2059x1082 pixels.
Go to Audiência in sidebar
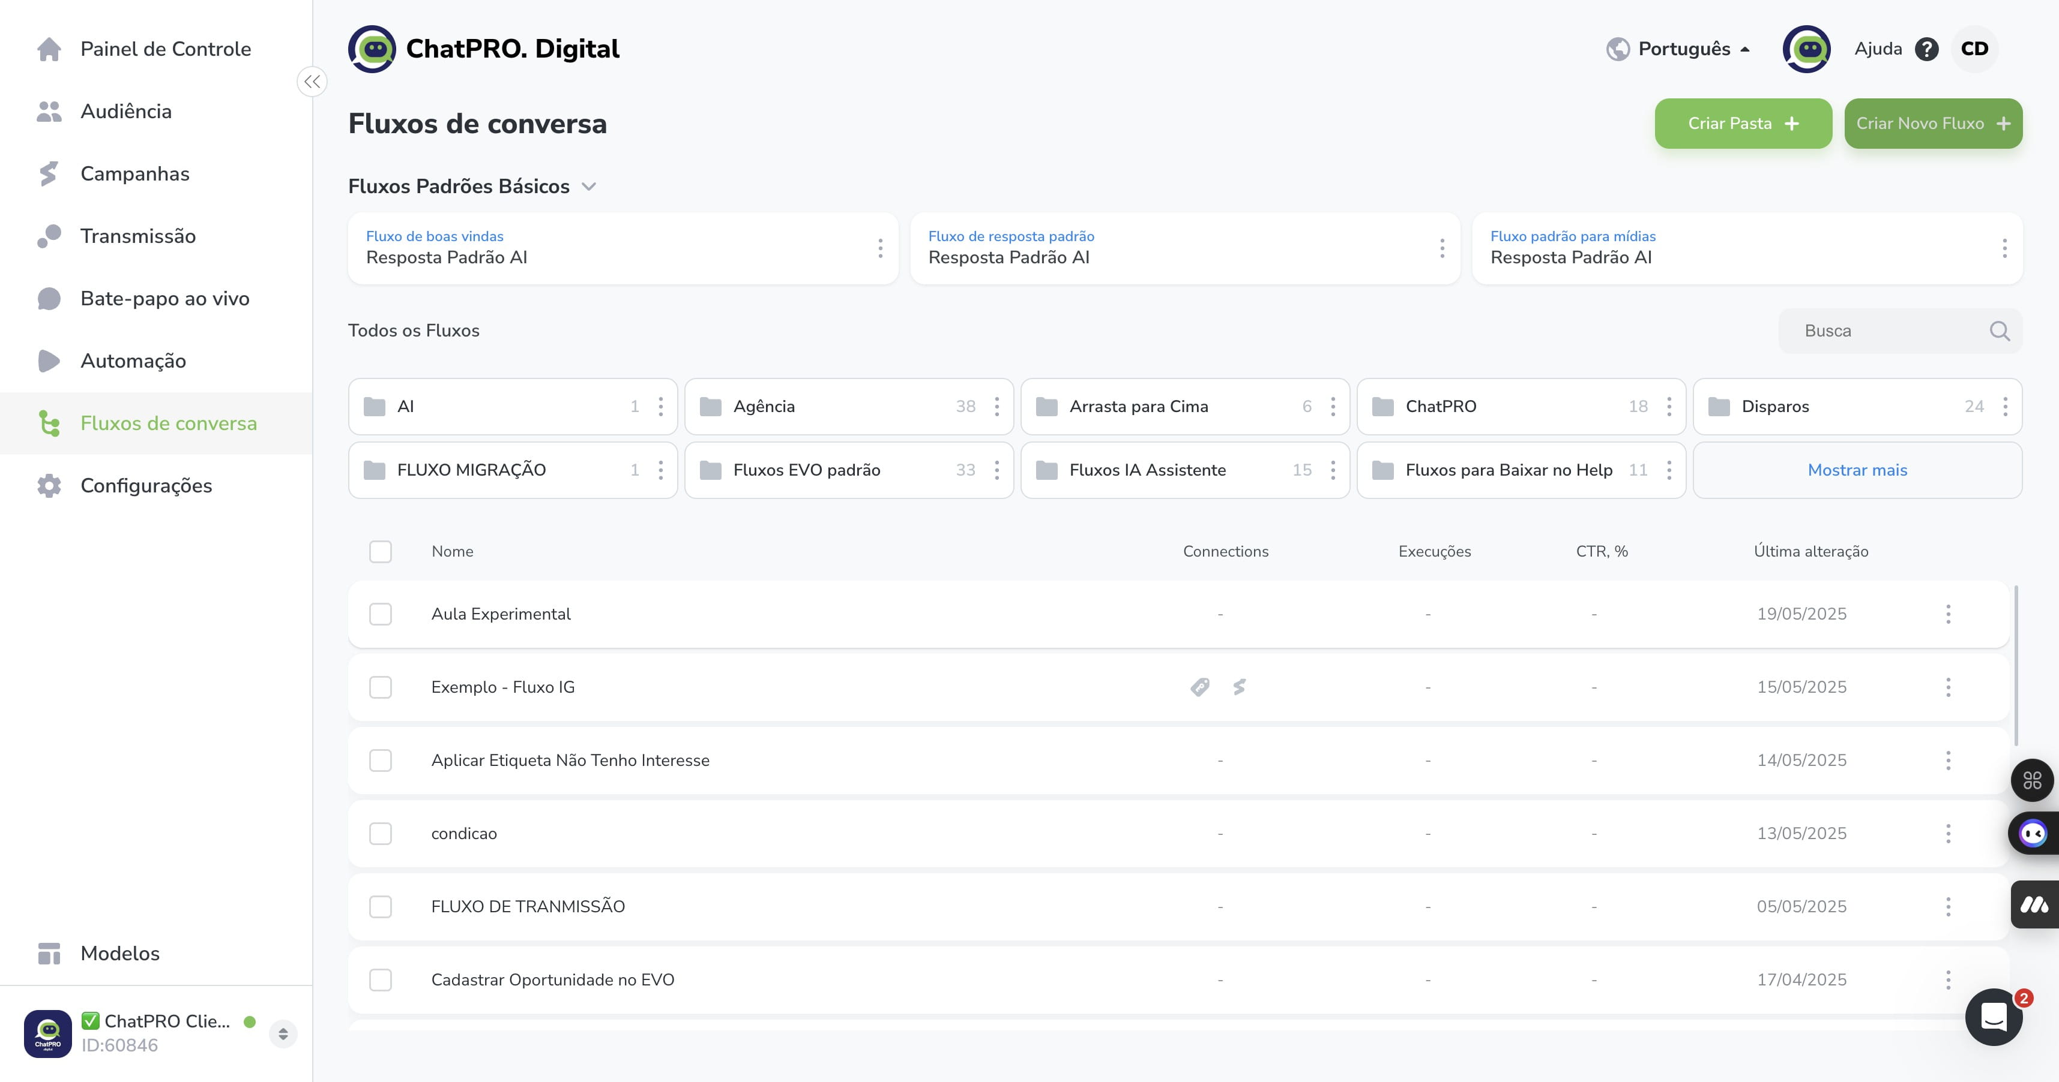156,111
